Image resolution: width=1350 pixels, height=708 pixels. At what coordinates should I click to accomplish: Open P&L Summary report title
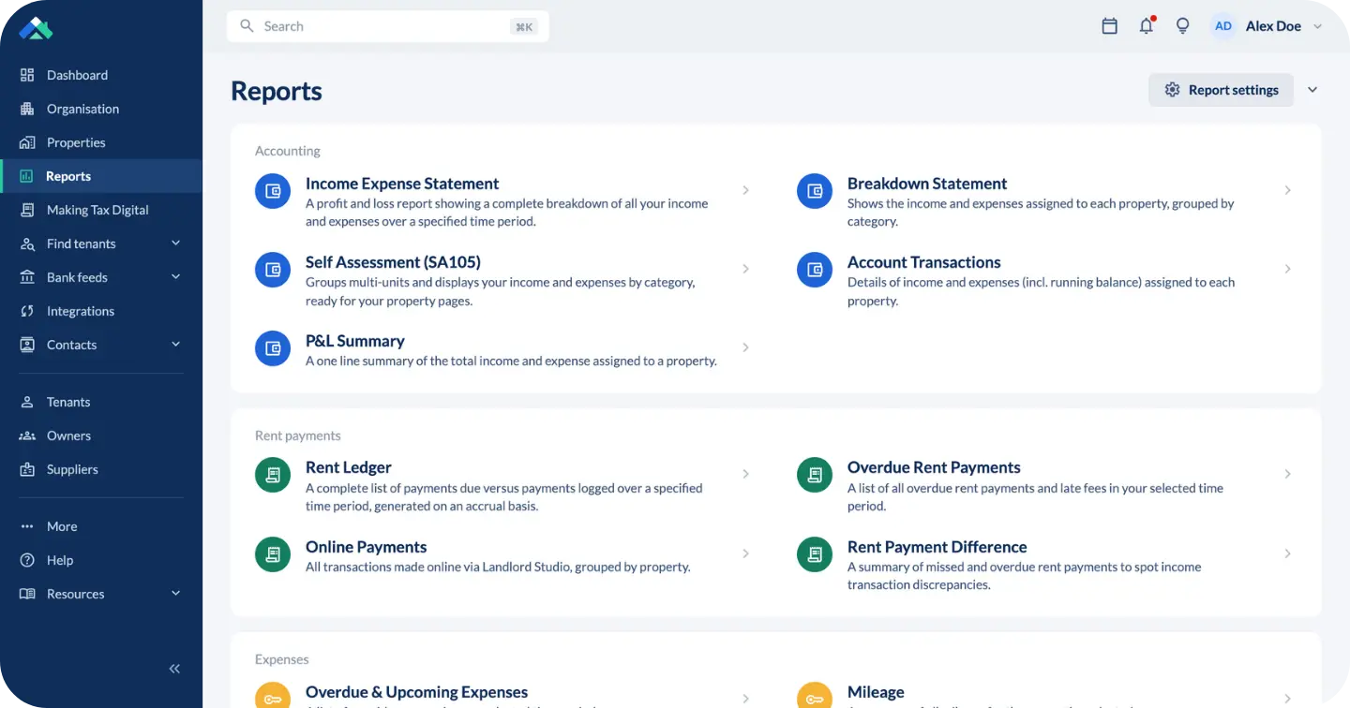355,341
